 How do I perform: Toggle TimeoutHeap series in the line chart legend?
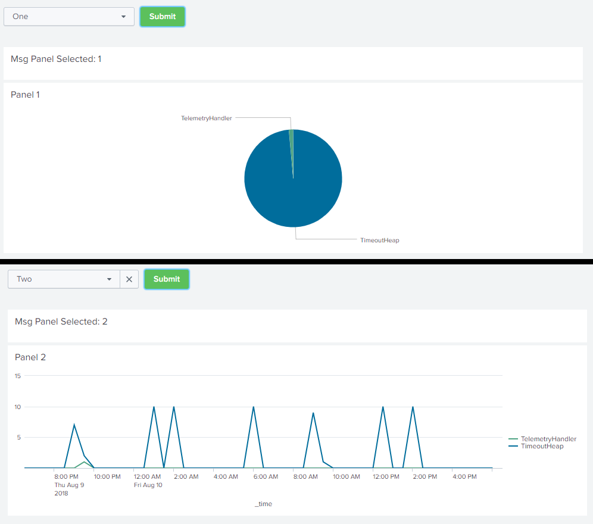(x=541, y=446)
